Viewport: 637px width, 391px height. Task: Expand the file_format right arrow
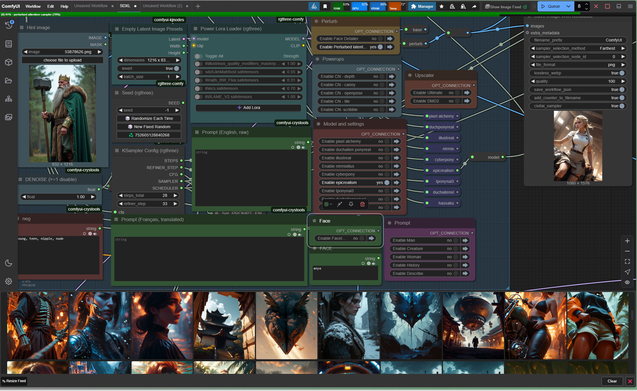click(623, 65)
